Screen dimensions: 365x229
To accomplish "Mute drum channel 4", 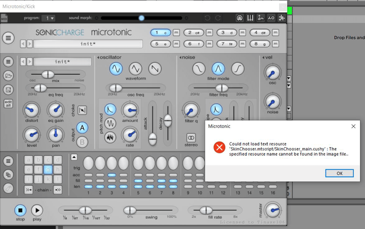I will [x=275, y=33].
